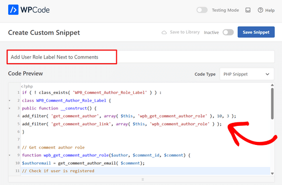The height and width of the screenshot is (185, 282).
Task: Open the Help question mark icon
Action: tap(260, 10)
